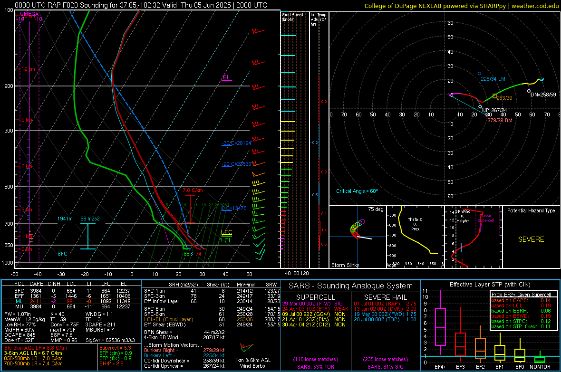This screenshot has width=561, height=372.
Task: Click the '225/34 LM' left-mover hodograph label
Action: 493,79
